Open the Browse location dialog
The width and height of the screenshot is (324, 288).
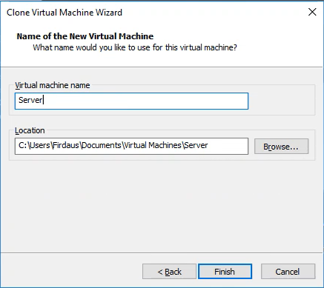click(x=281, y=147)
